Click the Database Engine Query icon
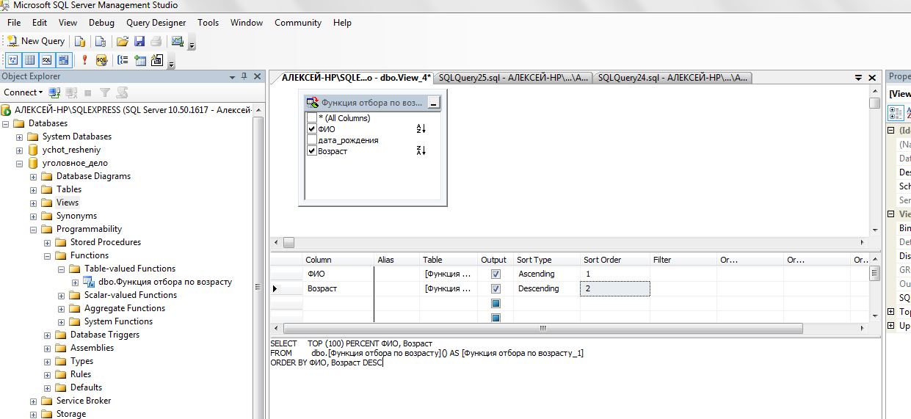The width and height of the screenshot is (911, 419). [x=80, y=41]
